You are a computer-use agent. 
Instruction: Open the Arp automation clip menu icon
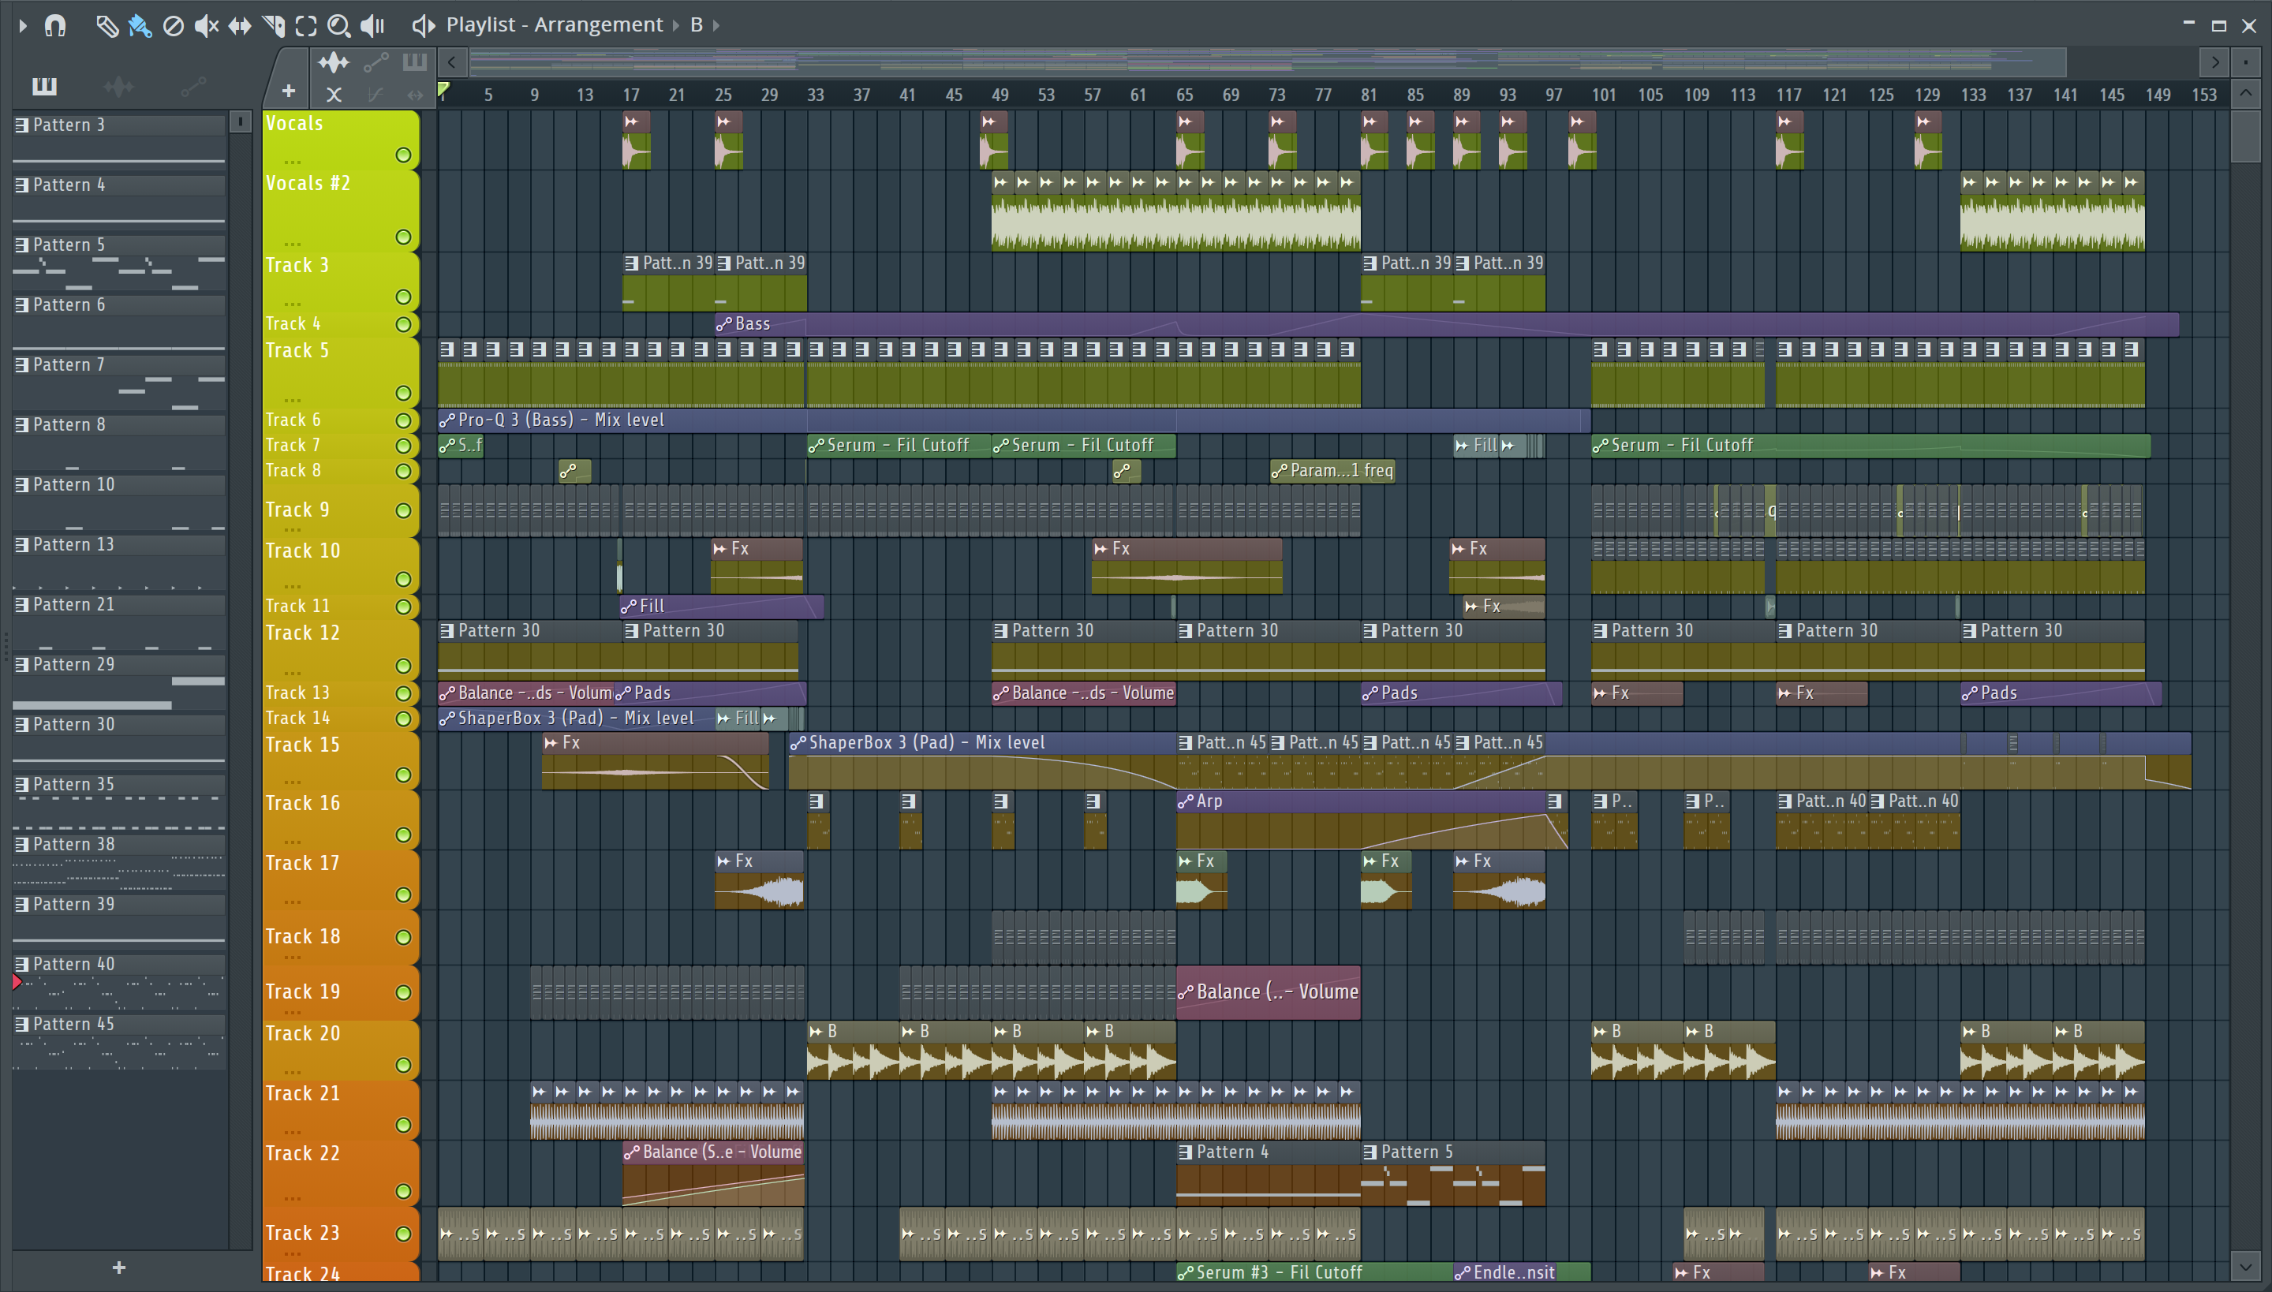click(x=1186, y=801)
